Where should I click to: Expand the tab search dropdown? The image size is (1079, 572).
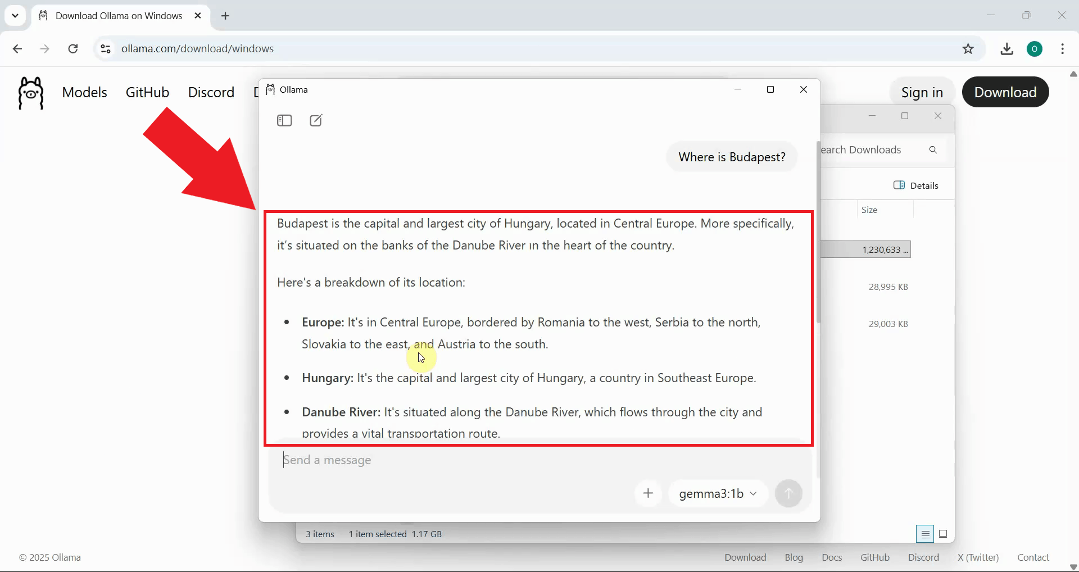(15, 16)
